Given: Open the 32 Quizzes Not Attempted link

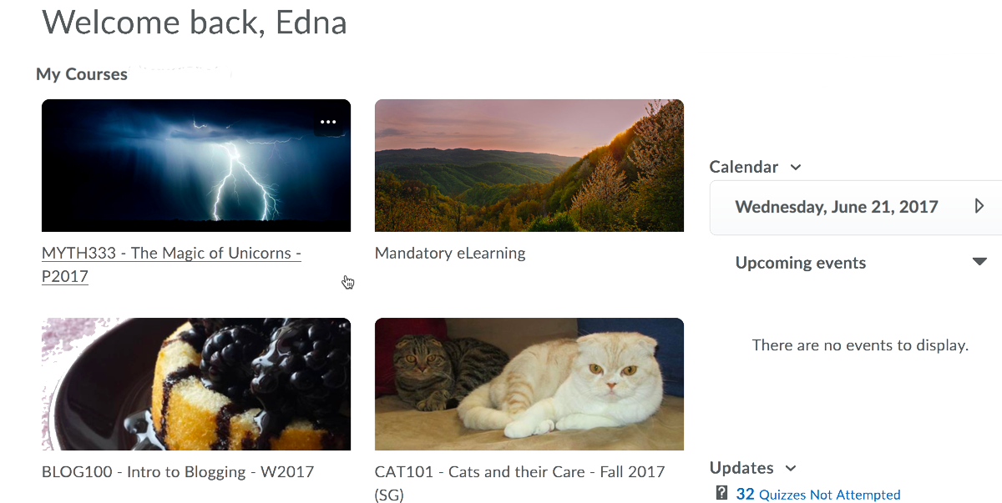Looking at the screenshot, I should [818, 495].
